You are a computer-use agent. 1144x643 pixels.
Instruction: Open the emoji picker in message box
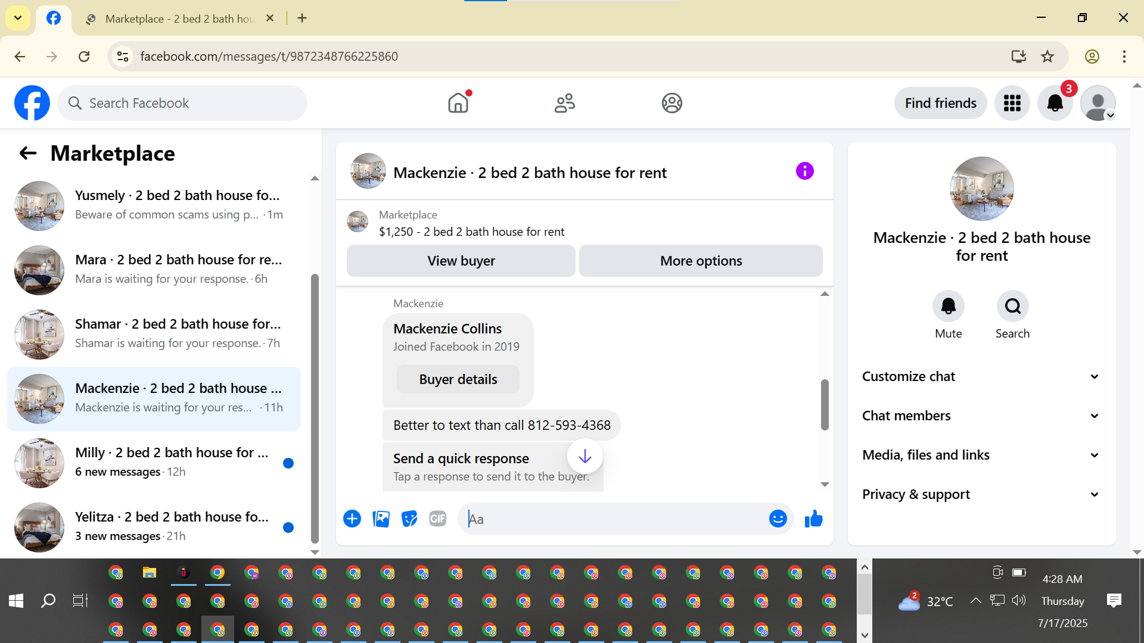[x=778, y=519]
